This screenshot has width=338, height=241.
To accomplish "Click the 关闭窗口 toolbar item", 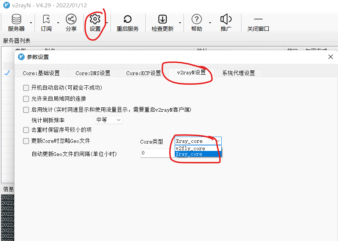I will (258, 23).
